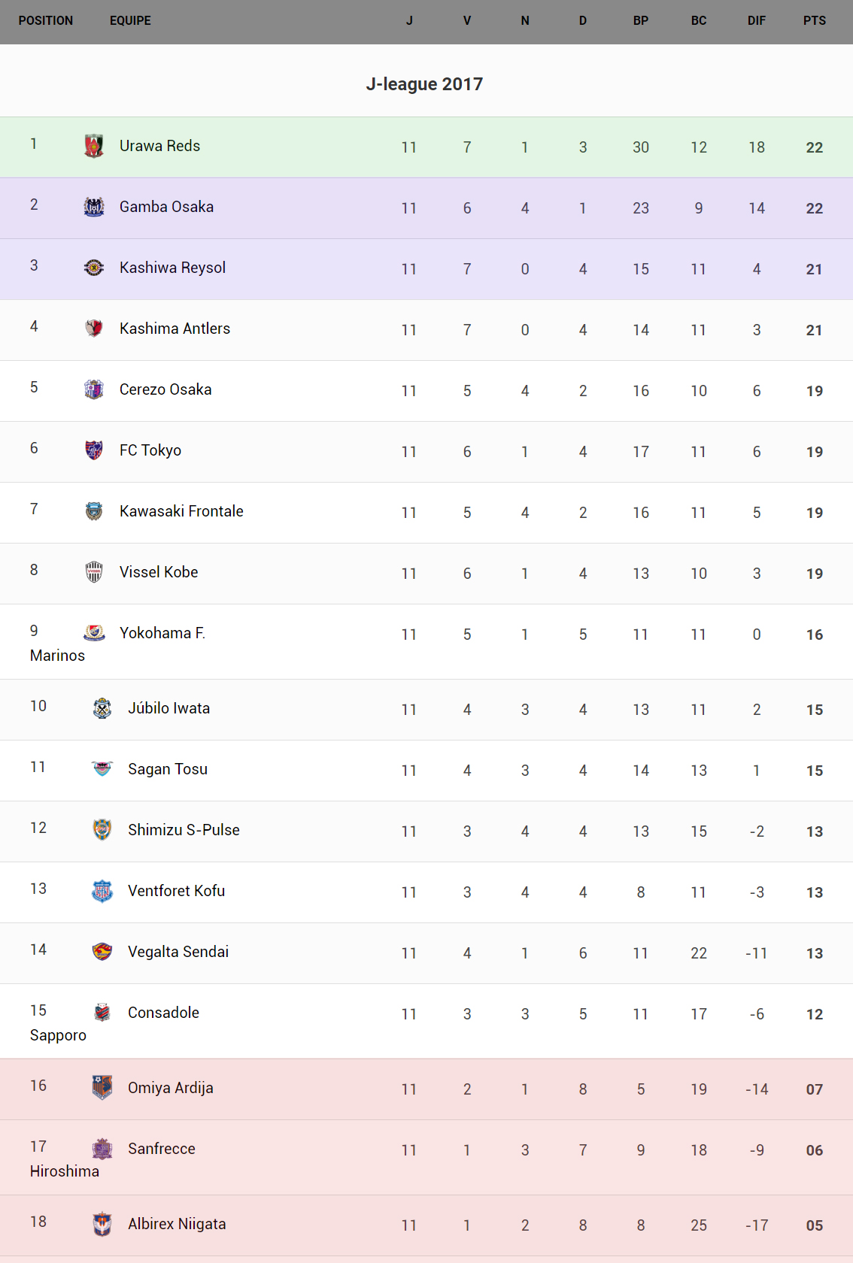Click the Kashima Antlers team crest

click(x=94, y=329)
